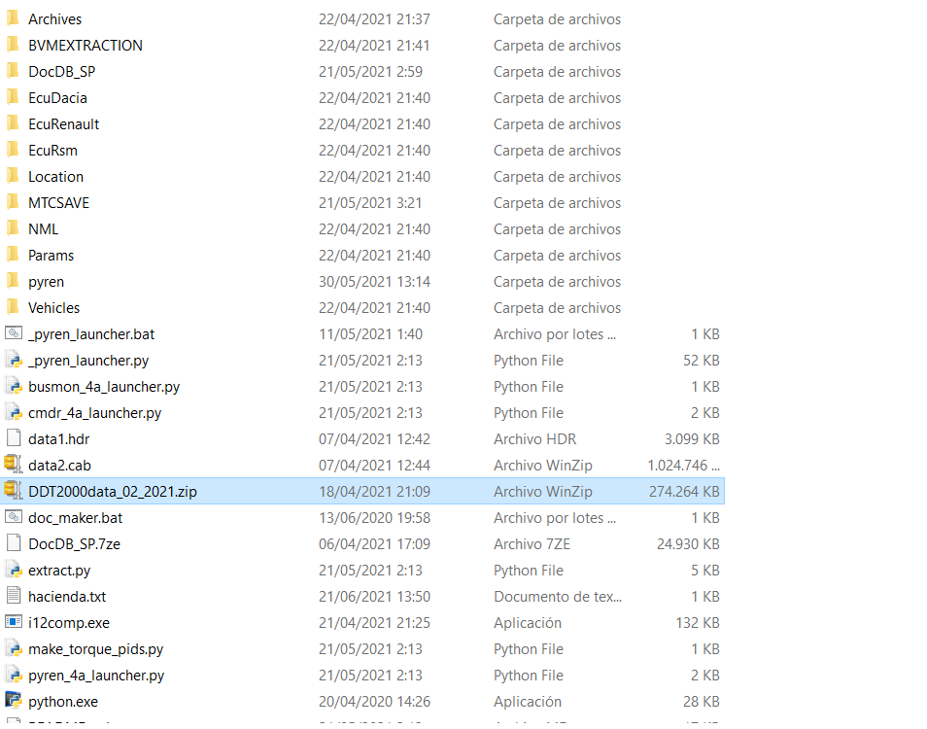Screen dimensions: 927x729
Task: Click the _pyren_launcher.bat batch file icon
Action: point(14,333)
